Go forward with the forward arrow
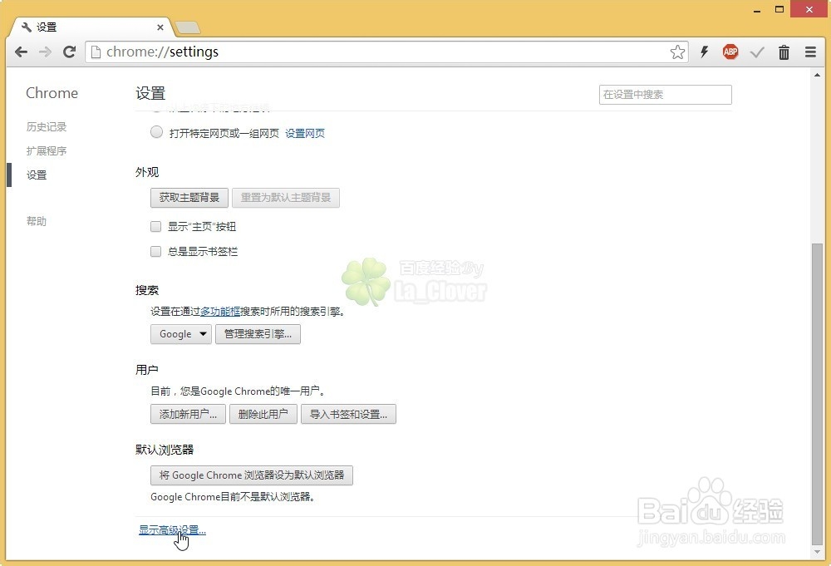The image size is (831, 566). point(45,52)
